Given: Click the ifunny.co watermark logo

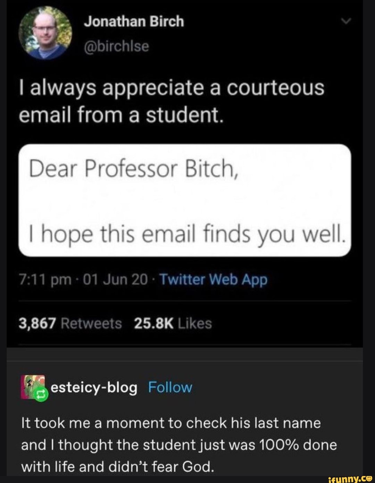Looking at the screenshot, I should pos(350,477).
